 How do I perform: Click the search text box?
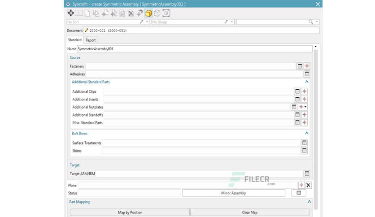click(272, 22)
